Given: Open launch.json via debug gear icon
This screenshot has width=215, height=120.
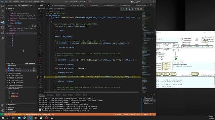Looking at the screenshot, I should pyautogui.click(x=31, y=5).
